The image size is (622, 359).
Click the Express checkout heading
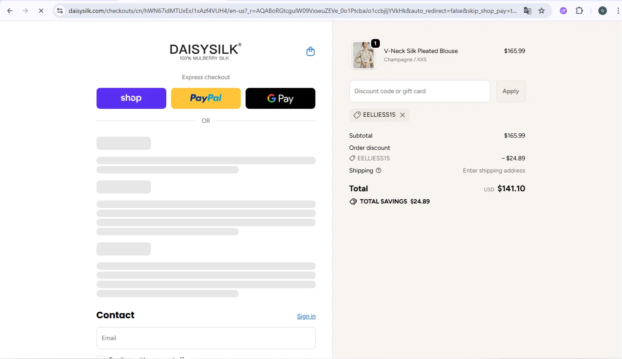pos(206,77)
